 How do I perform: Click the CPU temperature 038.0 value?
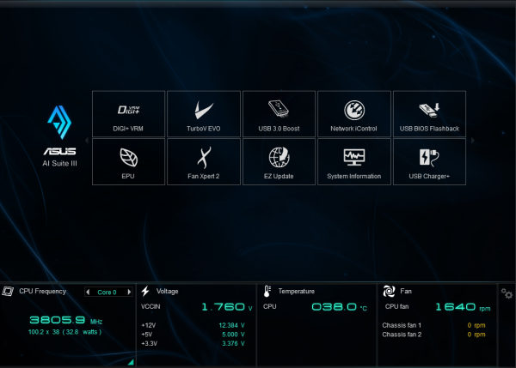point(339,307)
